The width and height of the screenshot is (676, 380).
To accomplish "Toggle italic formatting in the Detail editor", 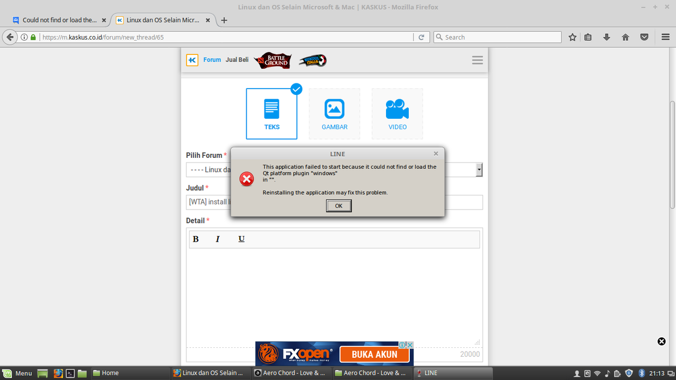I will 218,239.
